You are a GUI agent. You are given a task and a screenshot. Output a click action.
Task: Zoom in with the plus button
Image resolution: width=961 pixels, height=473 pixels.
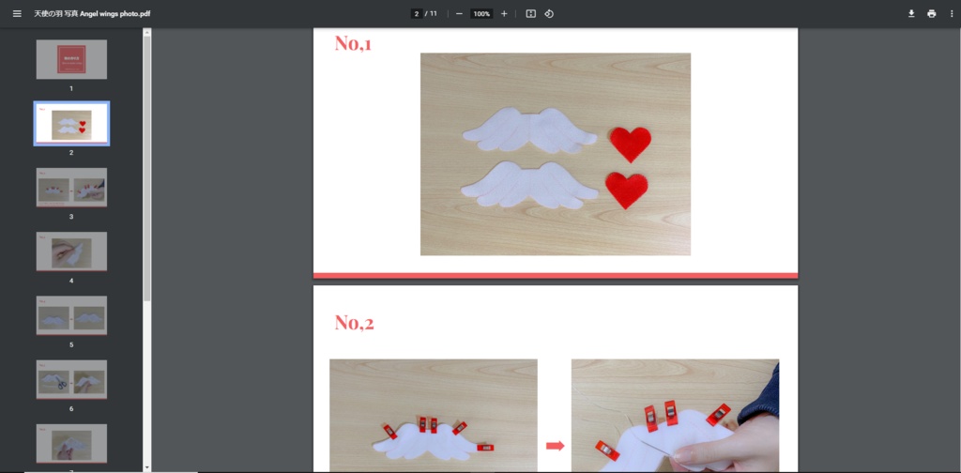point(504,13)
